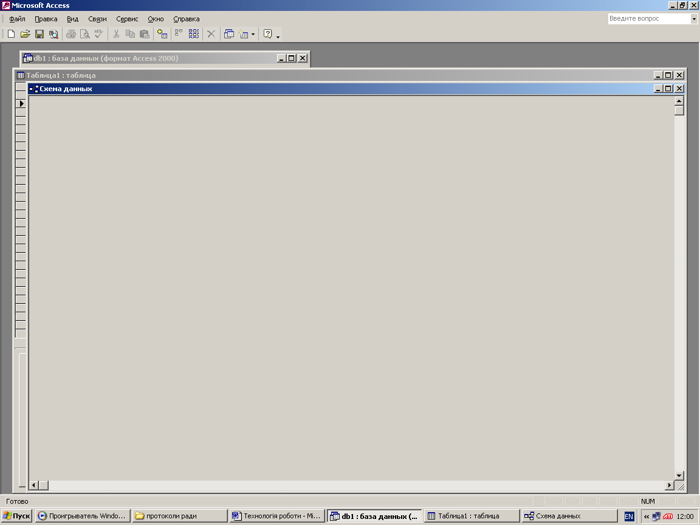Screen dimensions: 700x525
Task: Click the horizontal scrollbar thumb in Схема данных
Action: pos(44,486)
